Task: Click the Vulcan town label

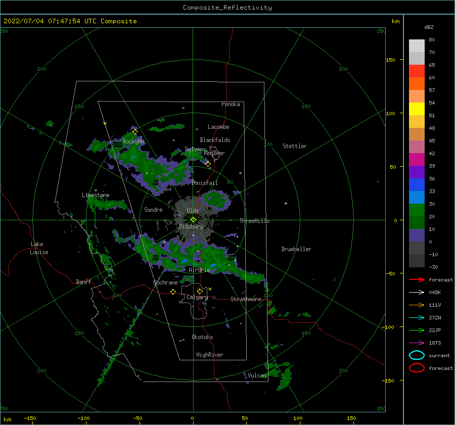Action: [257, 375]
